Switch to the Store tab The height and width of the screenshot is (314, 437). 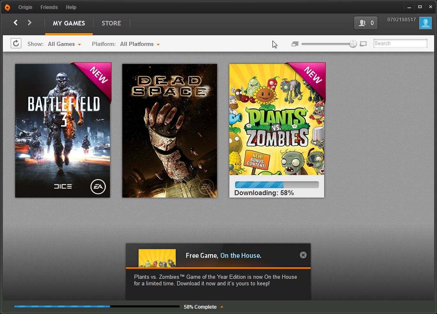(111, 23)
